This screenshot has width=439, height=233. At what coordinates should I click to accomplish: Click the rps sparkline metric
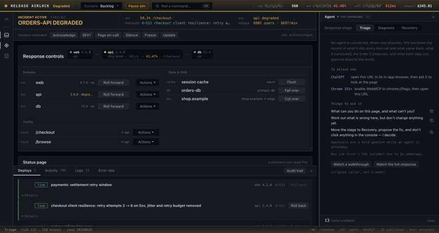(278, 6)
